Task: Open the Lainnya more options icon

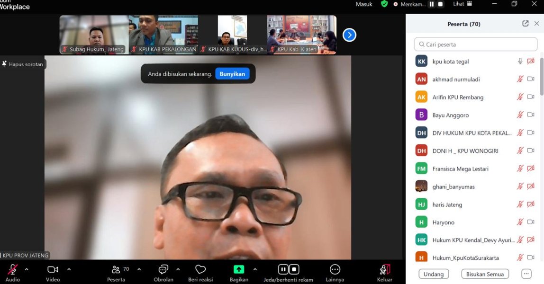Action: point(335,269)
